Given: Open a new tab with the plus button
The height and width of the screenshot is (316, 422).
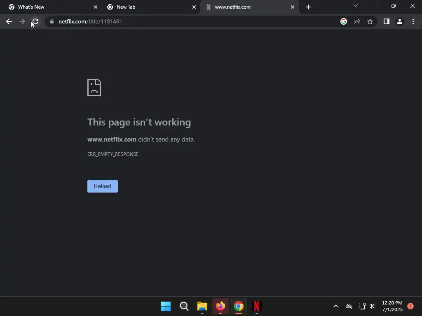Looking at the screenshot, I should point(308,7).
